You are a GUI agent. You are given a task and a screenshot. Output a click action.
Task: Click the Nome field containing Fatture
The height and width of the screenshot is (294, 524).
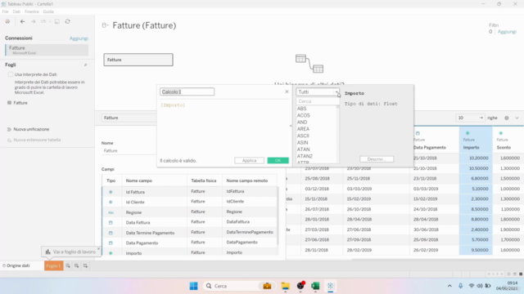click(x=129, y=150)
